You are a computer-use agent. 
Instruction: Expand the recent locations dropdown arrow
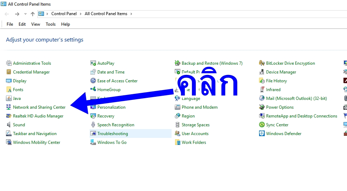pyautogui.click(x=25, y=14)
